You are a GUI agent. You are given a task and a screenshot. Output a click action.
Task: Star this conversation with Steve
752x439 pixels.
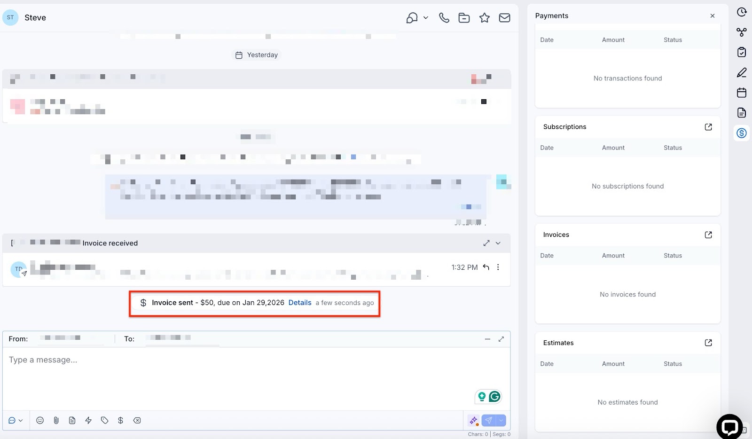click(484, 18)
